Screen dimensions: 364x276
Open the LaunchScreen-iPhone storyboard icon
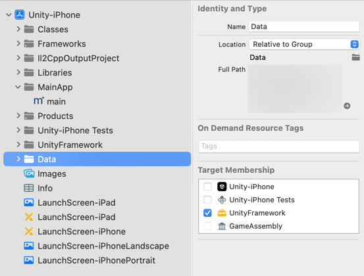[29, 231]
